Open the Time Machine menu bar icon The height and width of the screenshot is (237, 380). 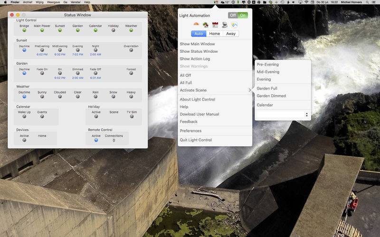click(x=282, y=2)
